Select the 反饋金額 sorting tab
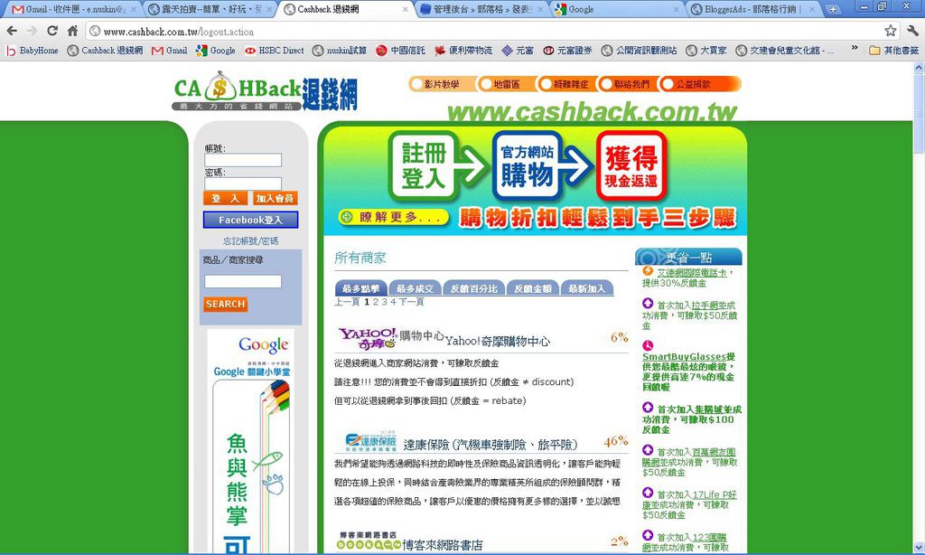This screenshot has height=555, width=925. (533, 288)
